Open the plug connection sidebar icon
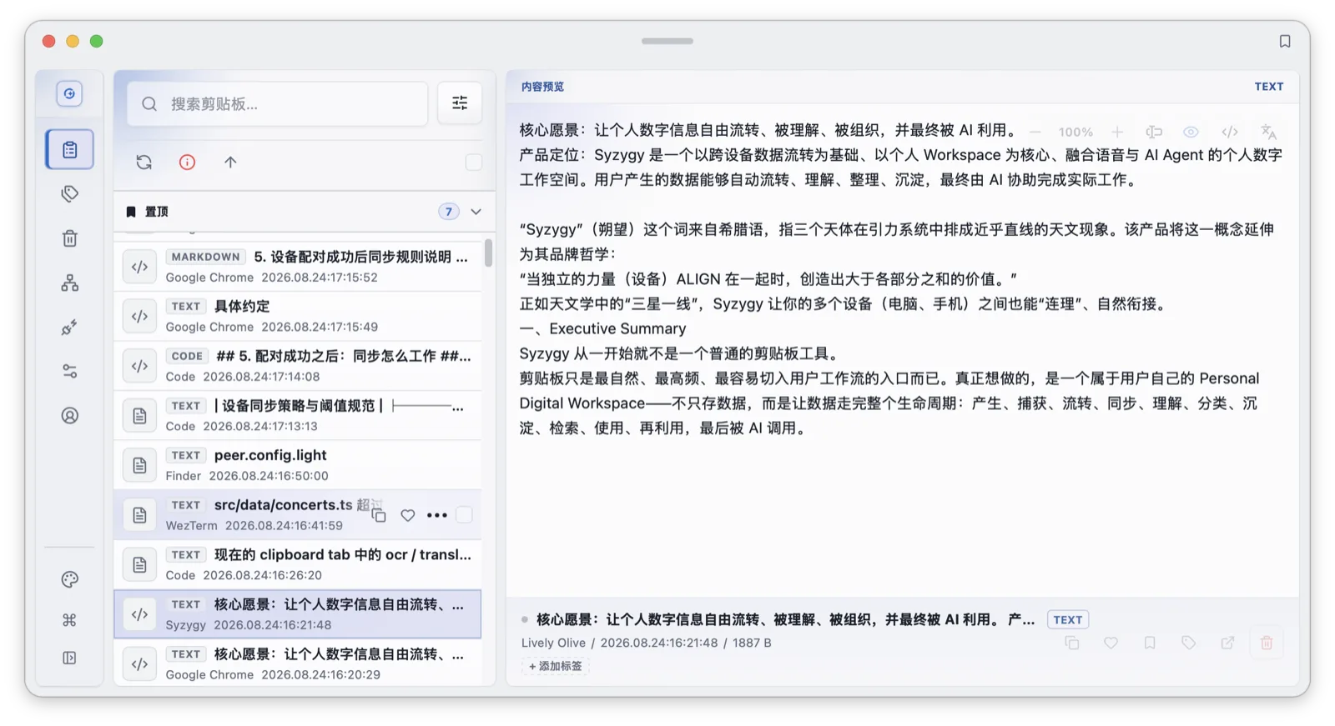 pos(70,328)
